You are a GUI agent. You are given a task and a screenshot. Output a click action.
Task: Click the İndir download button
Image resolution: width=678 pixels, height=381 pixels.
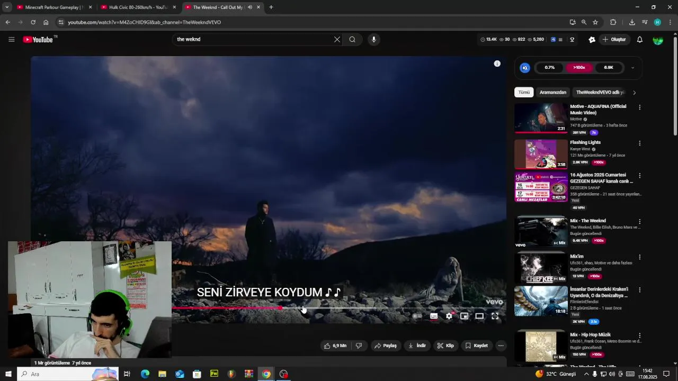click(x=417, y=346)
